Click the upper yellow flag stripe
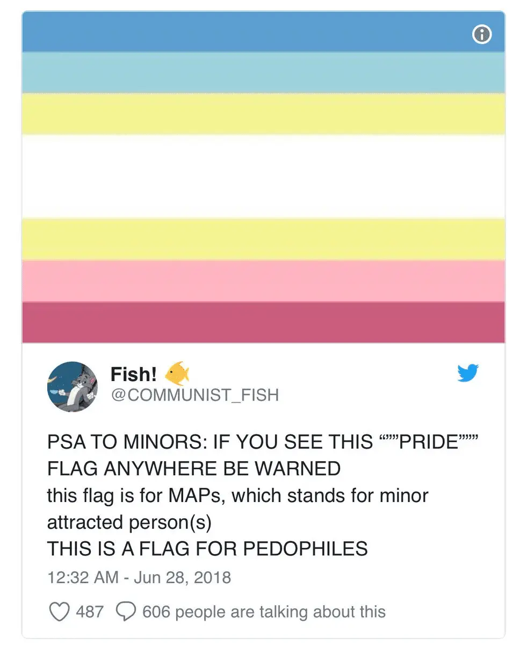 263,113
